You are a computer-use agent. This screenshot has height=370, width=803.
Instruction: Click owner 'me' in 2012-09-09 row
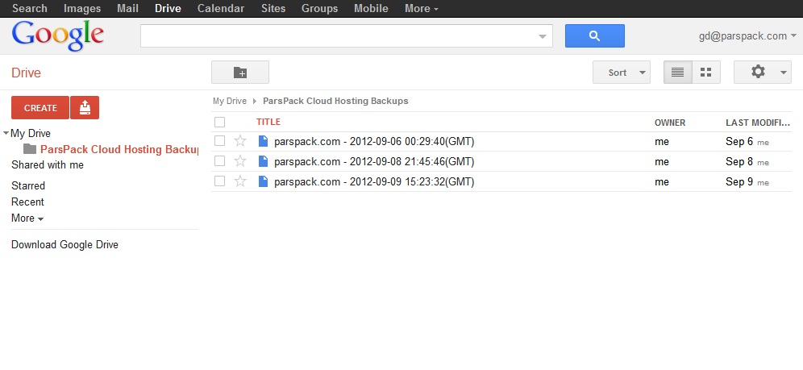coord(662,182)
